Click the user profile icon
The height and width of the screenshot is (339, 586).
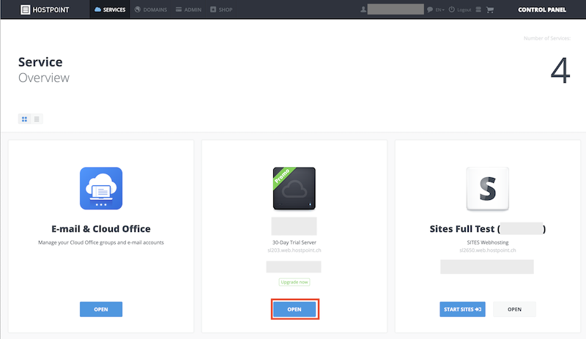tap(363, 10)
